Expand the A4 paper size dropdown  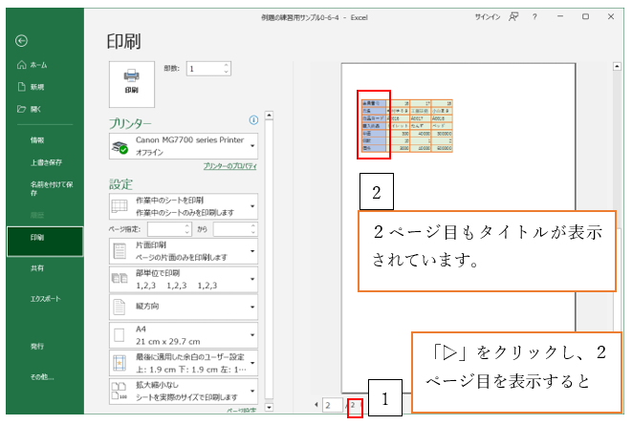[185, 335]
